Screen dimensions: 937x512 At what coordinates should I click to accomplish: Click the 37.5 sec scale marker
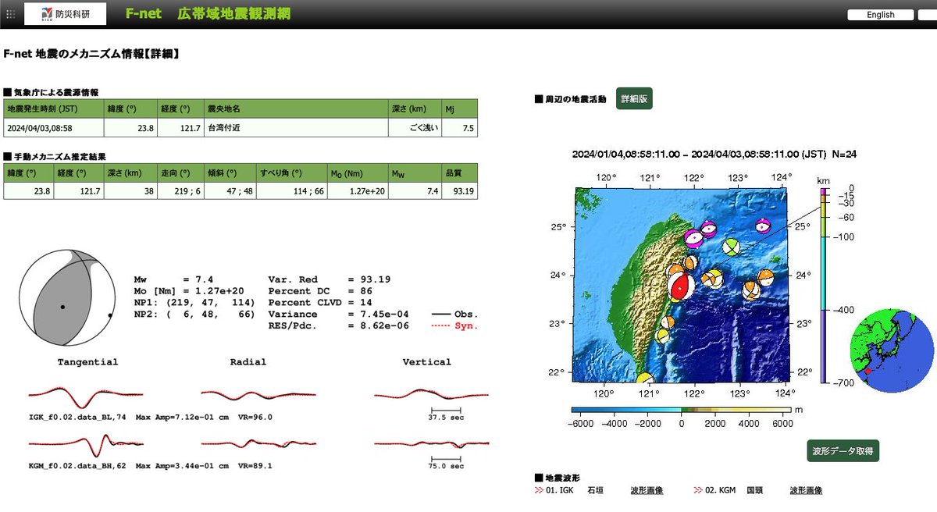click(x=447, y=414)
